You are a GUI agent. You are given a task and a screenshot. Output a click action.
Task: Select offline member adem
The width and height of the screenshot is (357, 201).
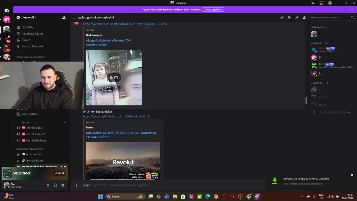click(x=332, y=89)
